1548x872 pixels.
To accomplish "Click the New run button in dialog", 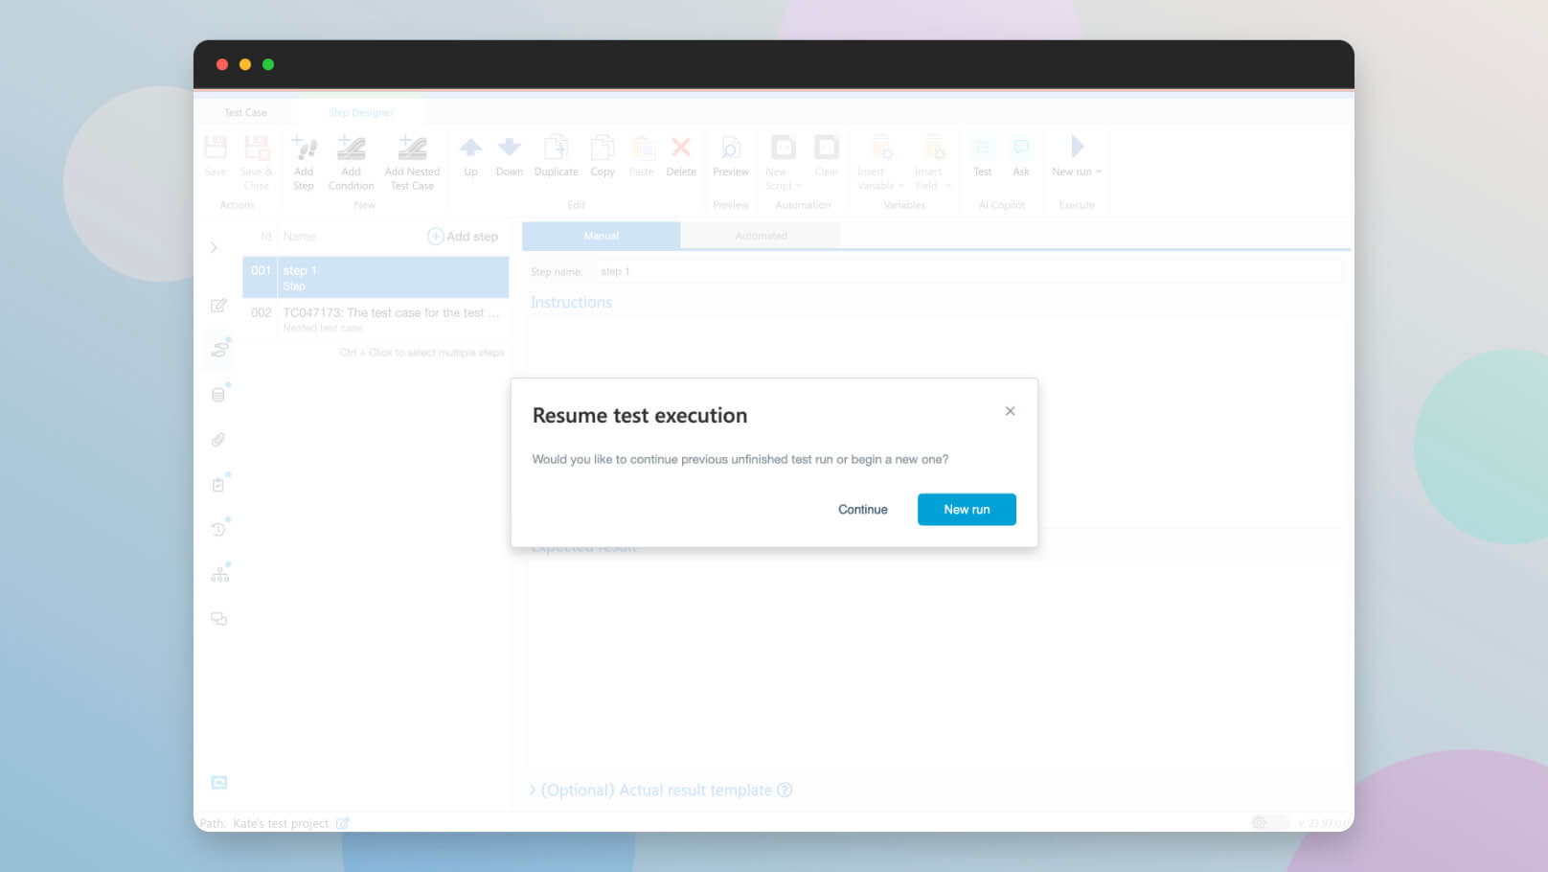I will coord(966,509).
